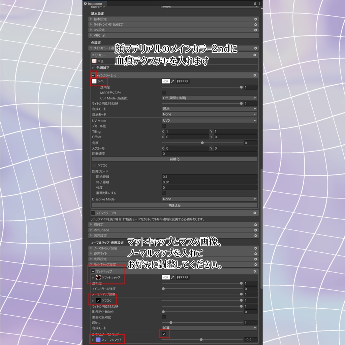Open the Inspector three-dot menu
Screen dimensions: 345x345
tap(260, 3)
